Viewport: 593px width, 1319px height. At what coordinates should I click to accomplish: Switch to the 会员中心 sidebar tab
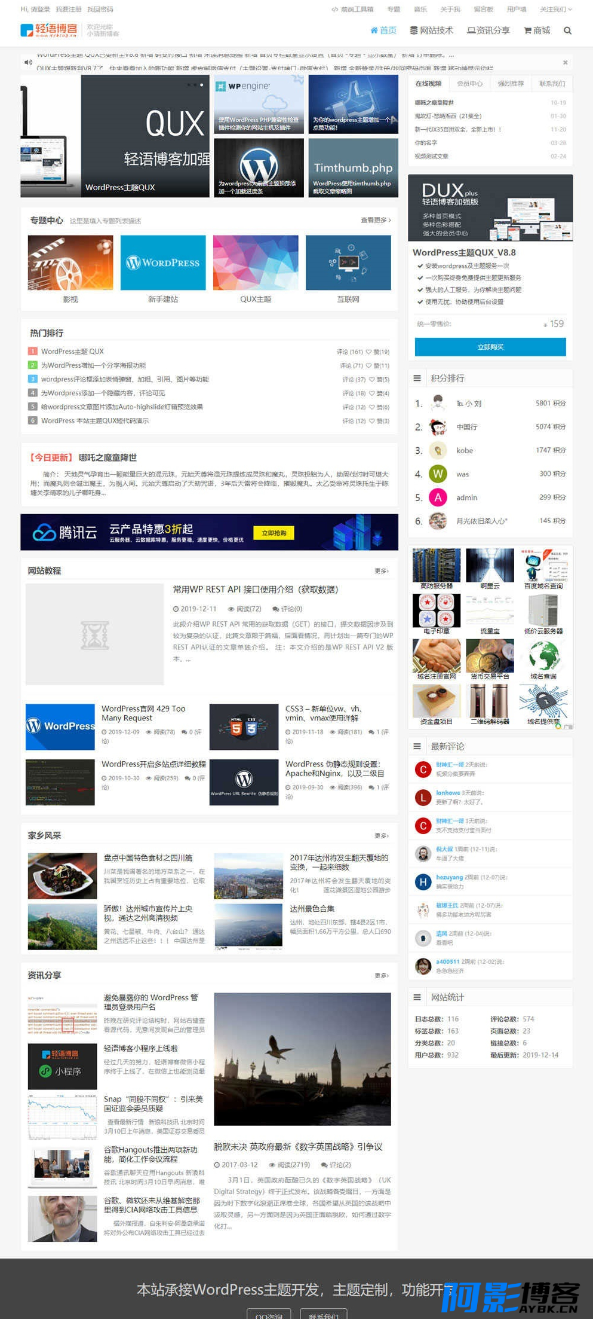click(x=469, y=84)
